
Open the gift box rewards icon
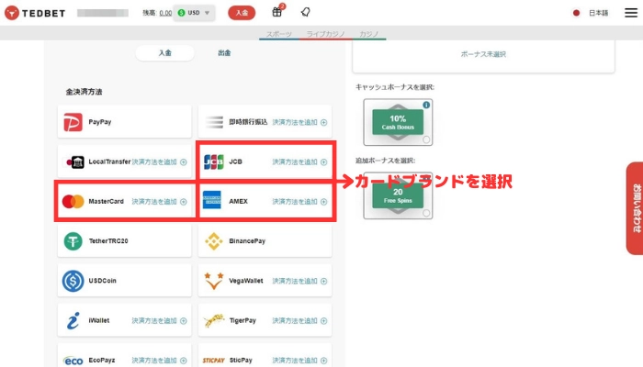click(x=277, y=12)
